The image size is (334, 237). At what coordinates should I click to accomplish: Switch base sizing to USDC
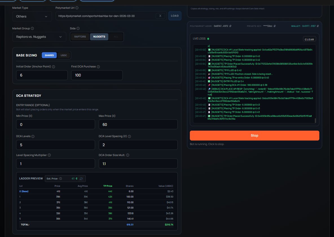click(64, 55)
